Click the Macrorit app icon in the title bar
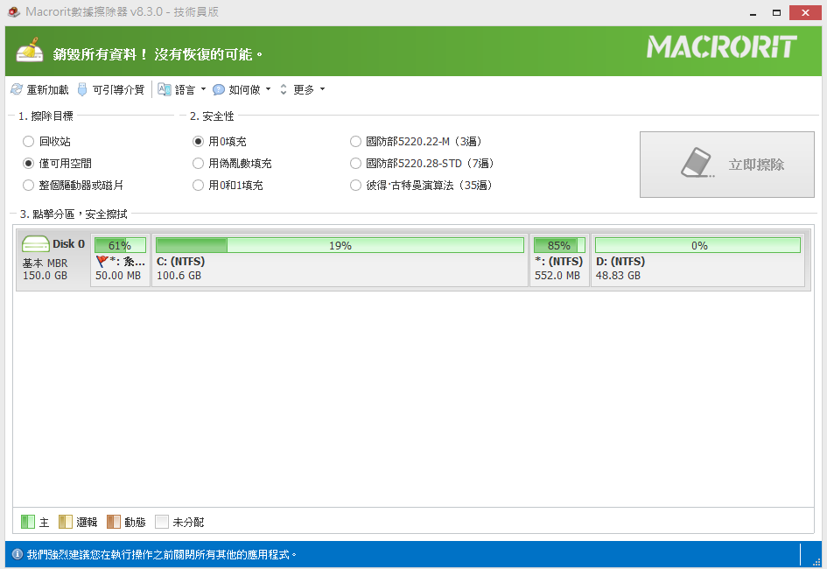Screen dimensions: 827x569 14,11
